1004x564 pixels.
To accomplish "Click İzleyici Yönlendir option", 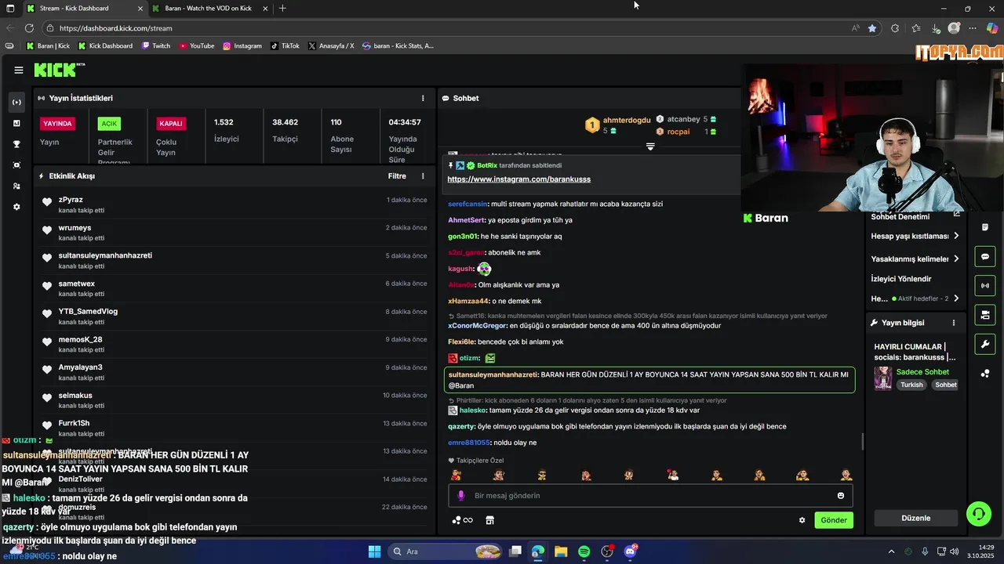I will point(901,279).
